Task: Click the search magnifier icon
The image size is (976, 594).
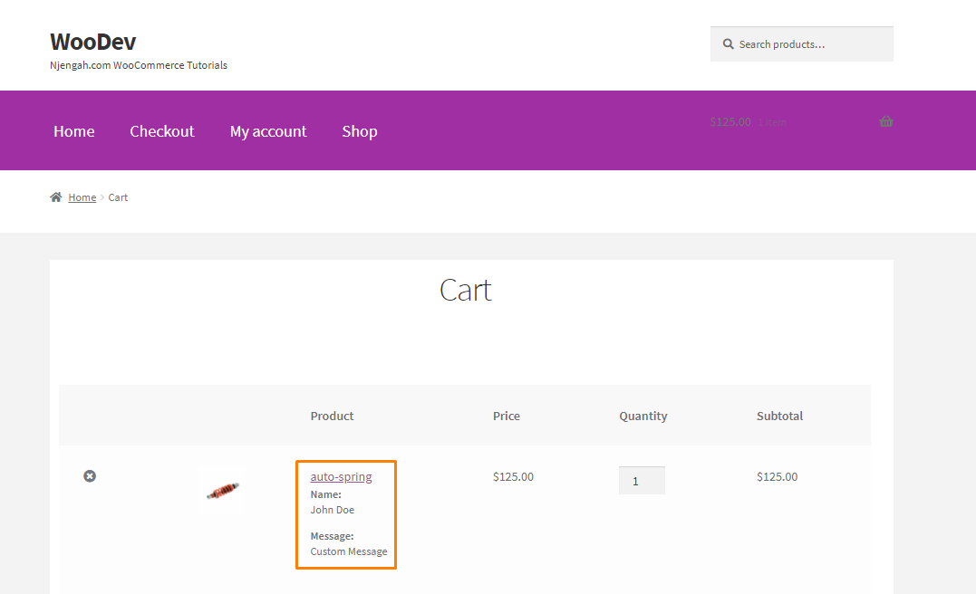Action: click(728, 44)
